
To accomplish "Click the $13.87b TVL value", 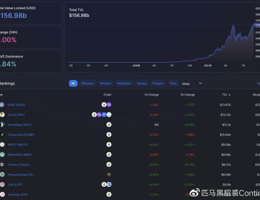I will (225, 105).
